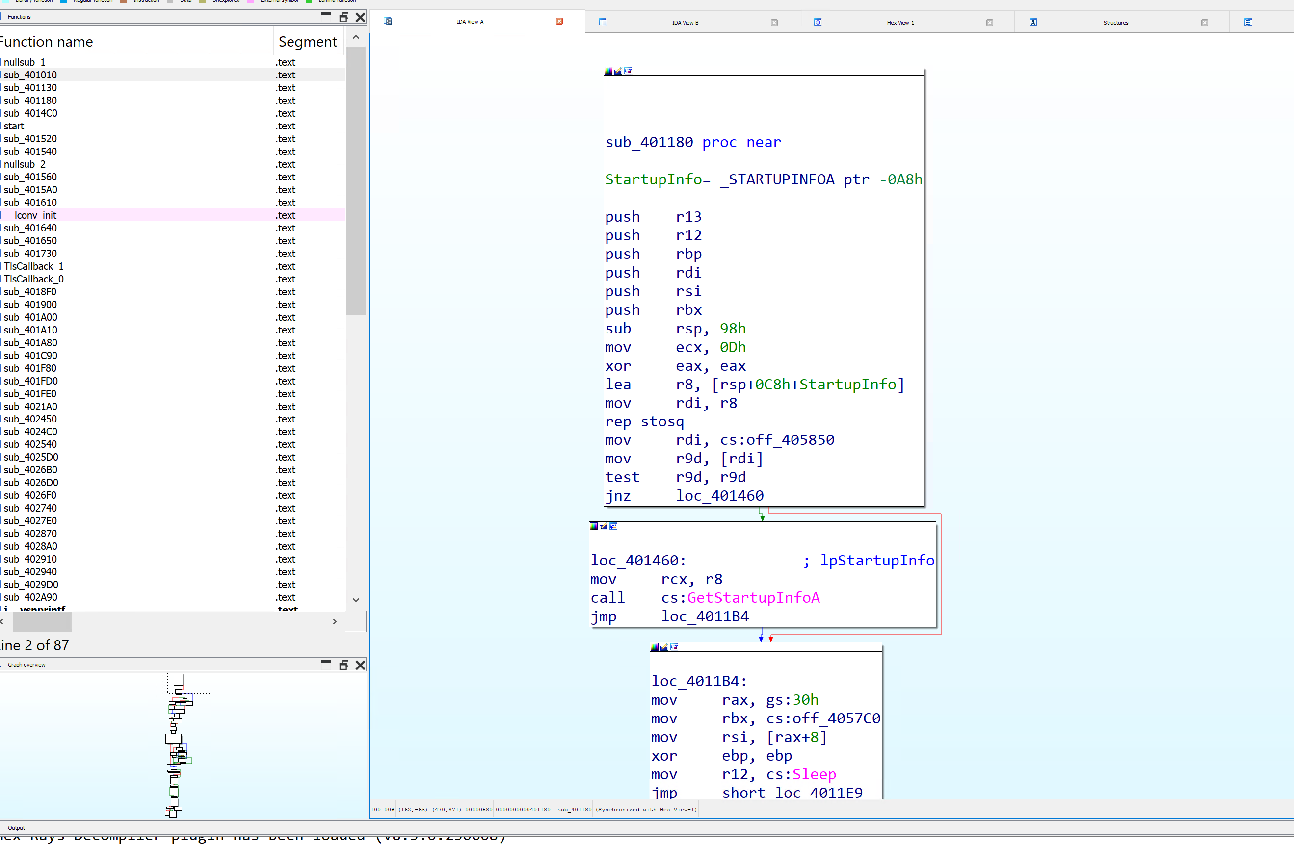Close the IDA View-A tab
The width and height of the screenshot is (1294, 846).
pos(559,21)
